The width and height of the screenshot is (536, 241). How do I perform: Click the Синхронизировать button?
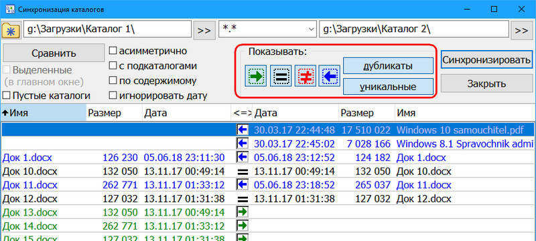click(x=486, y=60)
